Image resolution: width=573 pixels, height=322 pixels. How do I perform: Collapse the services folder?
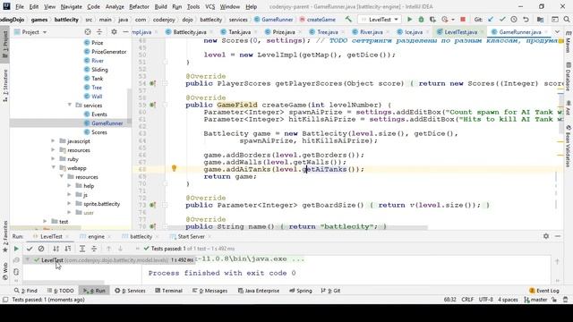click(x=70, y=106)
